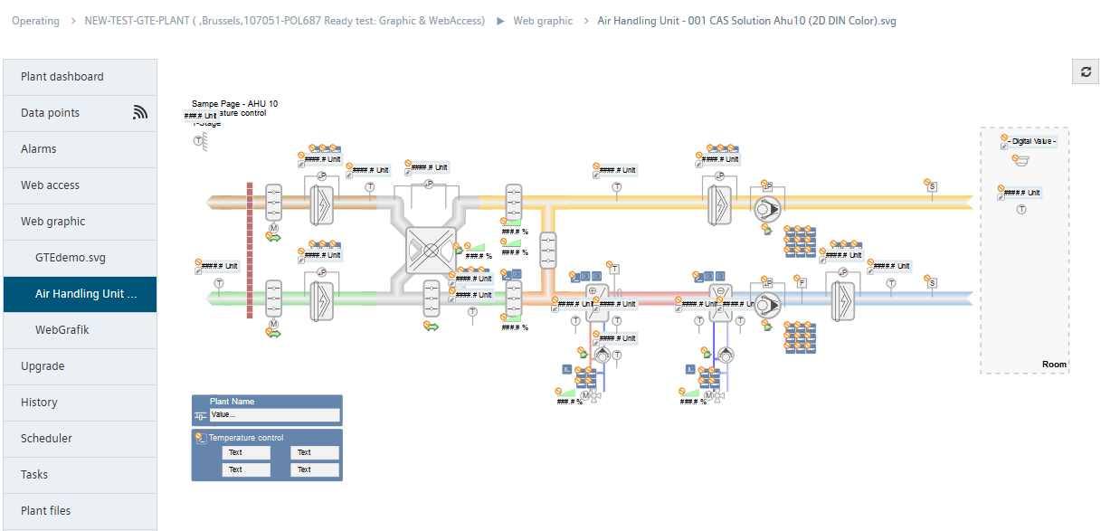Select the cooling coil symbol

[720, 304]
